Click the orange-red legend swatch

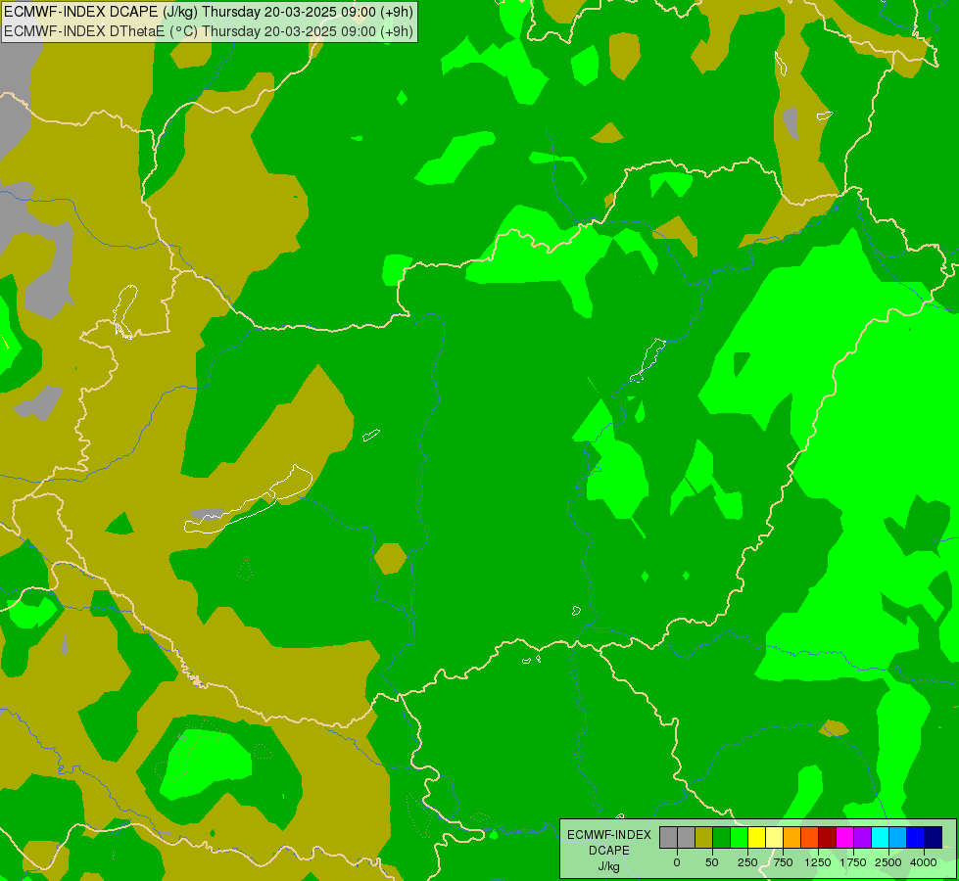(x=810, y=837)
